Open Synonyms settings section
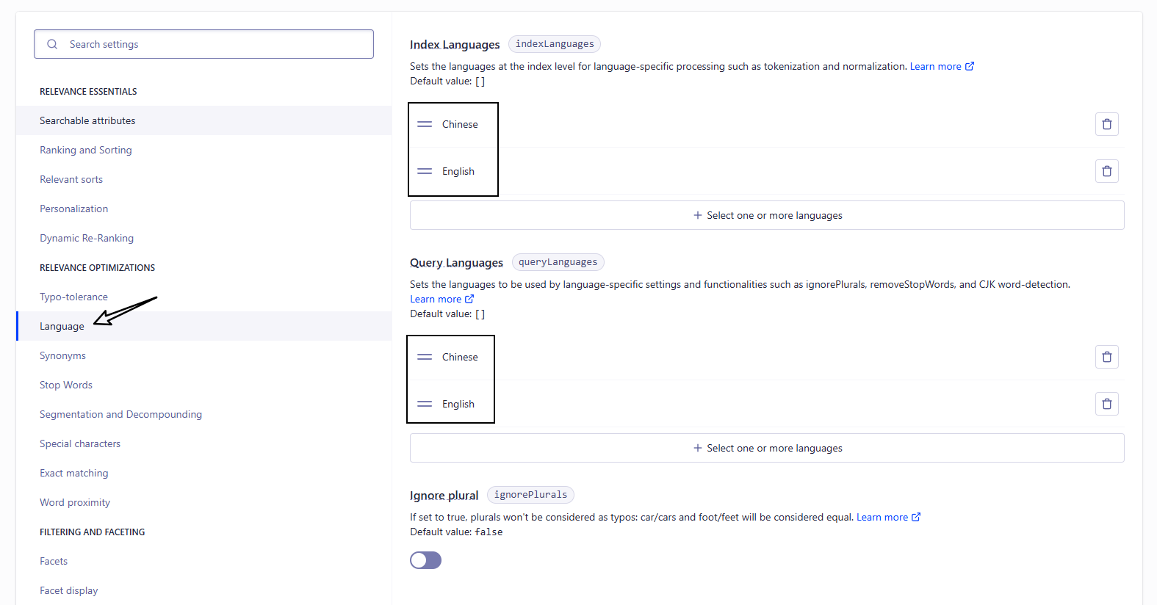This screenshot has width=1157, height=605. point(62,355)
